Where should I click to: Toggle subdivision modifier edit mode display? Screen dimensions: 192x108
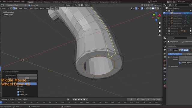click(x=182, y=50)
